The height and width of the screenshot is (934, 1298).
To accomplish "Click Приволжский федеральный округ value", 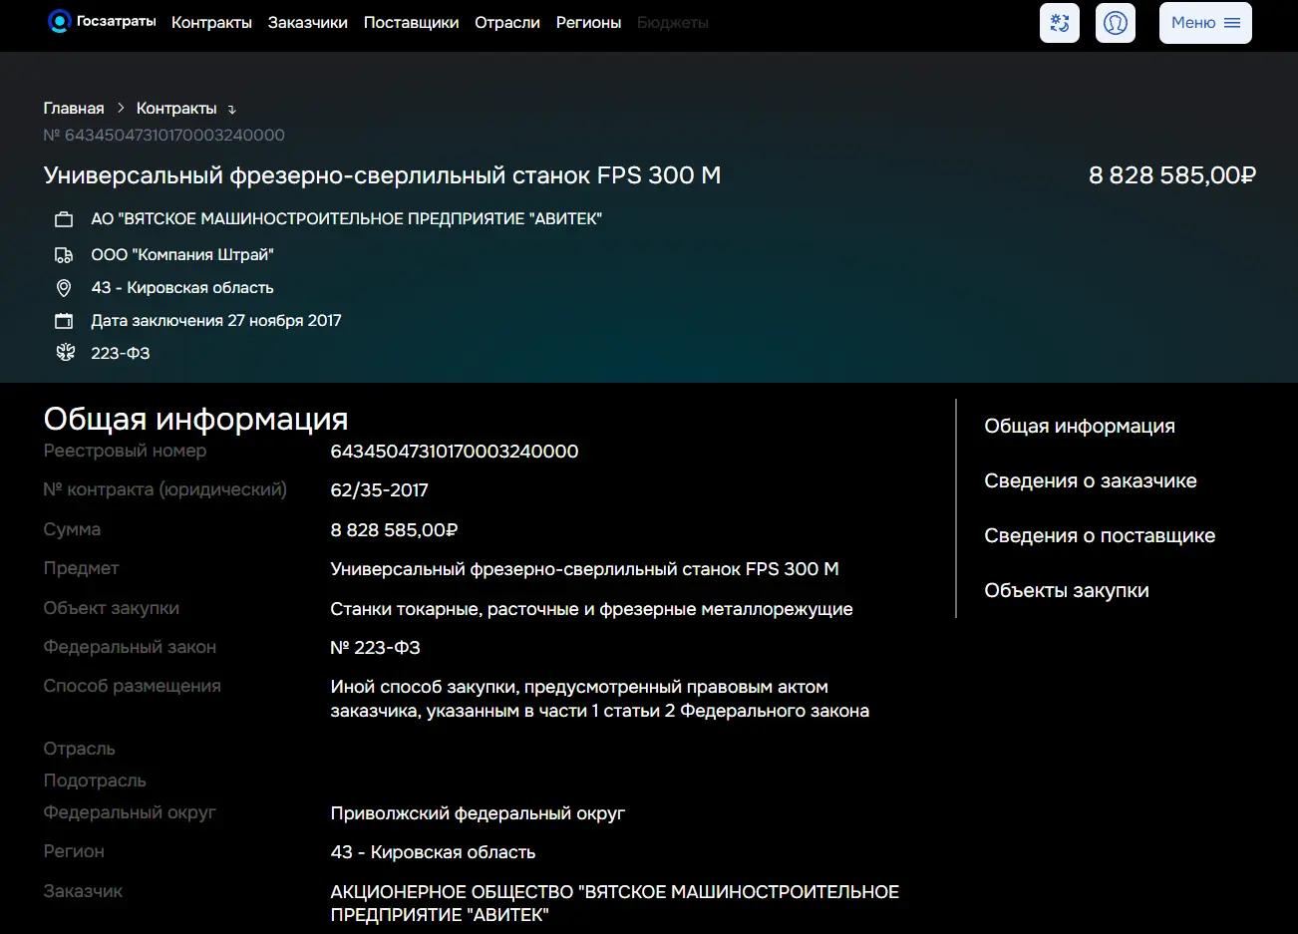I will click(478, 813).
